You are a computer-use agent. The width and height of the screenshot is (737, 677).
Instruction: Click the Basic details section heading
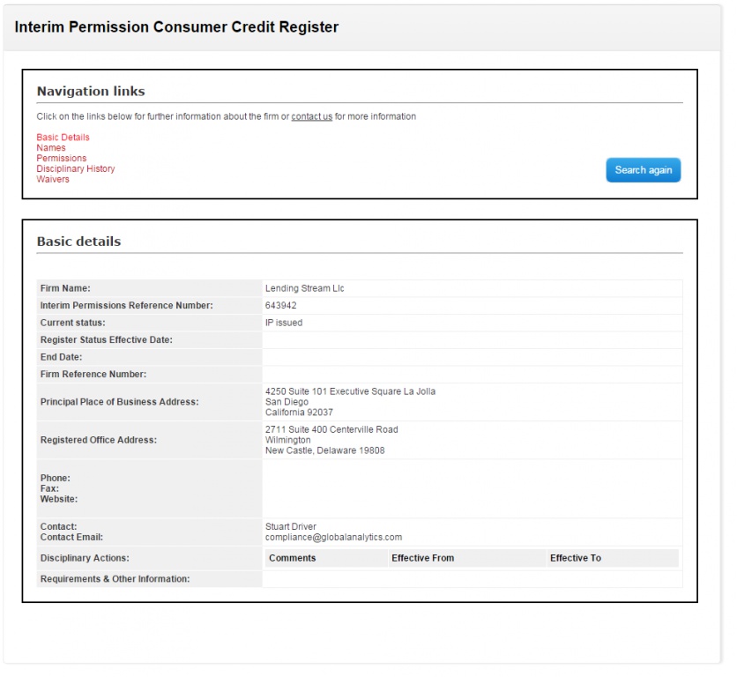point(78,242)
